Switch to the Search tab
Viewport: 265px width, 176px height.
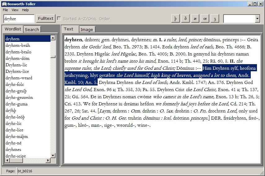click(32, 29)
